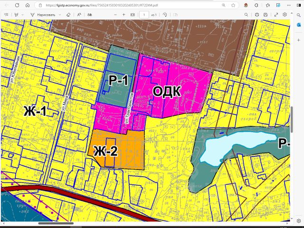The image size is (304, 228).
Task: Click the fgistp.economy.gov.ru address bar
Action: [x=102, y=5]
